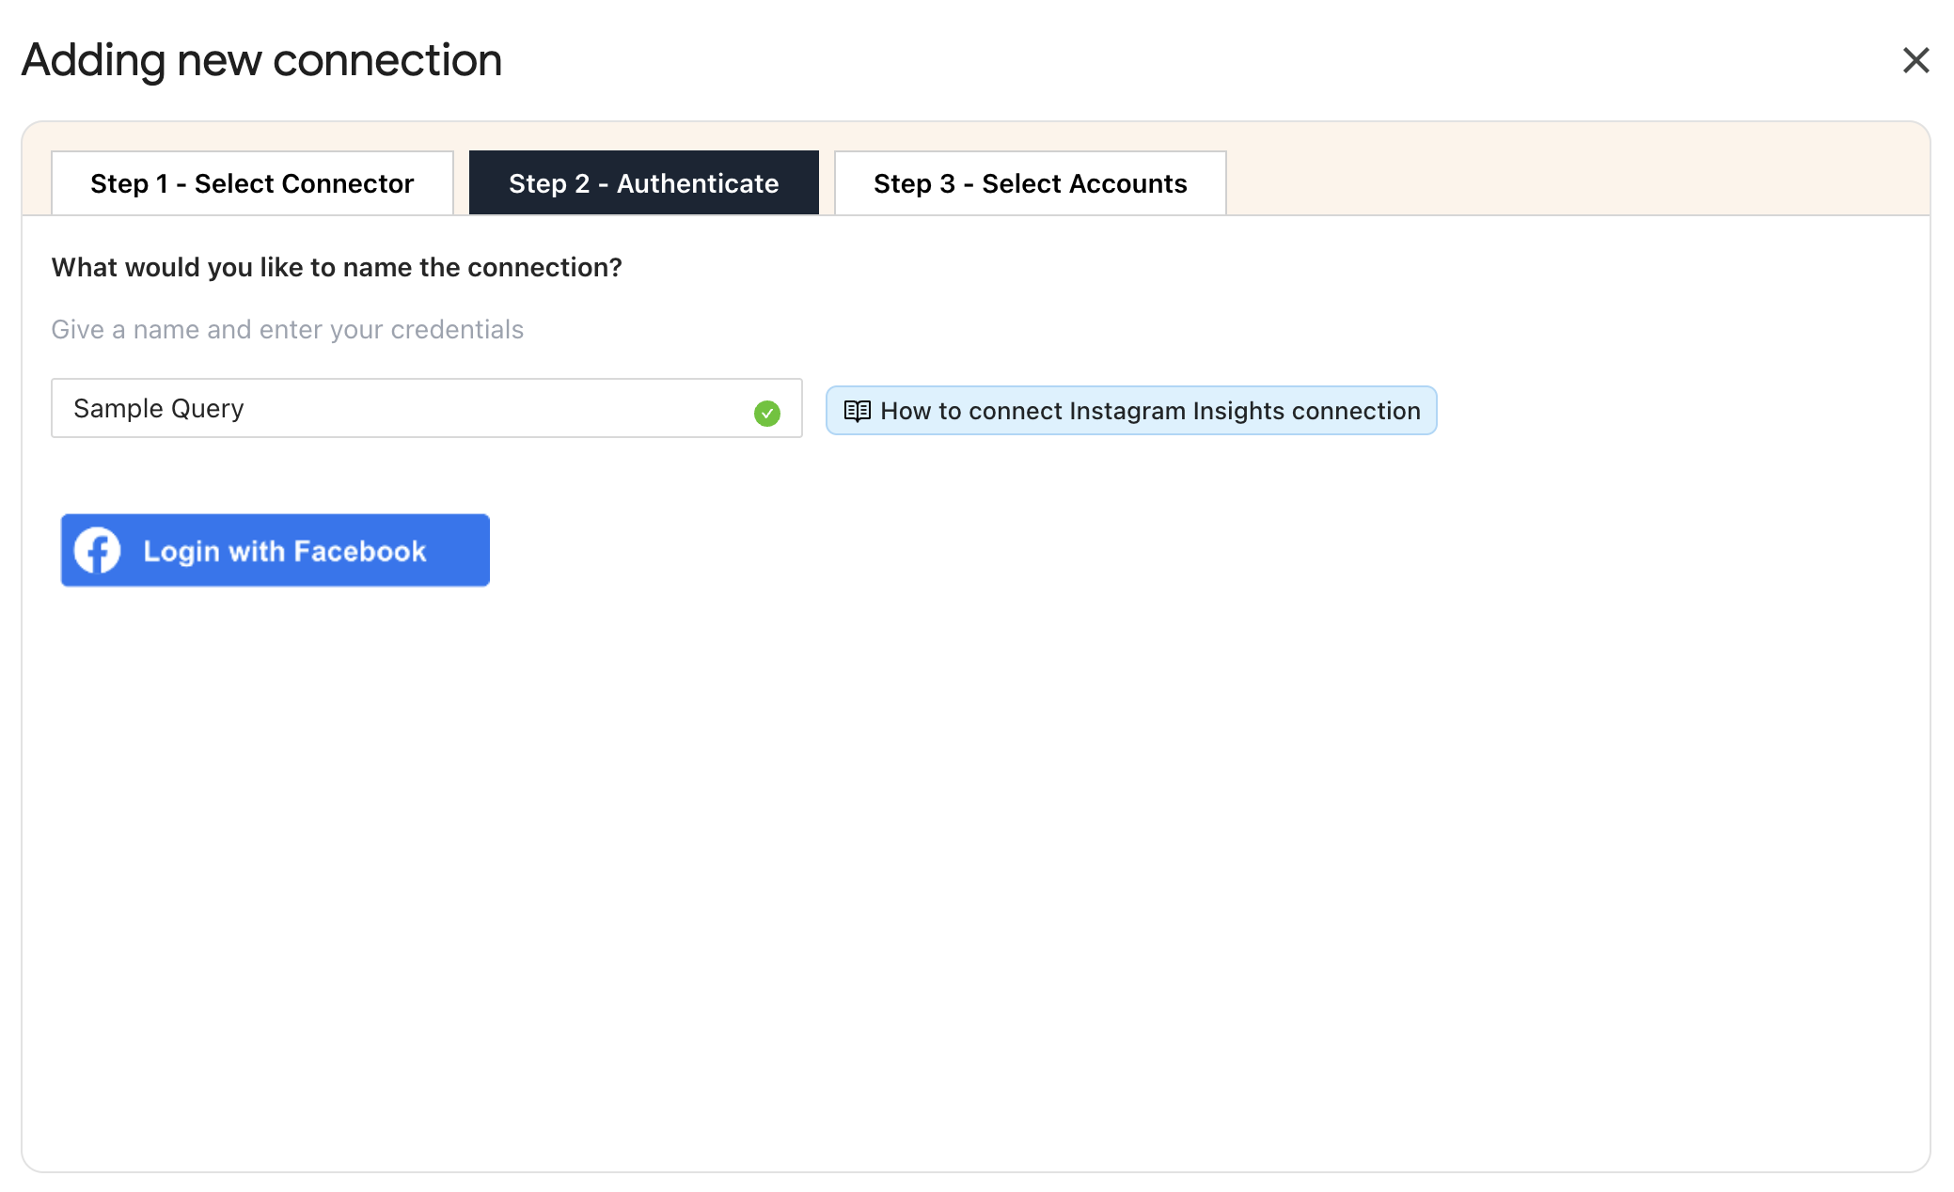Click 'What would you like to name the connection?' heading
1954x1192 pixels.
pos(337,268)
